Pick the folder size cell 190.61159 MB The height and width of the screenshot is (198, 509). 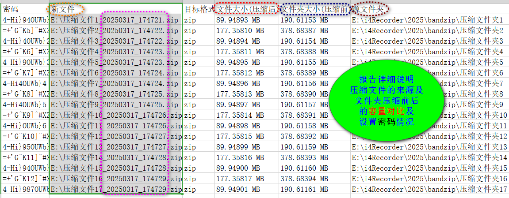(314, 147)
